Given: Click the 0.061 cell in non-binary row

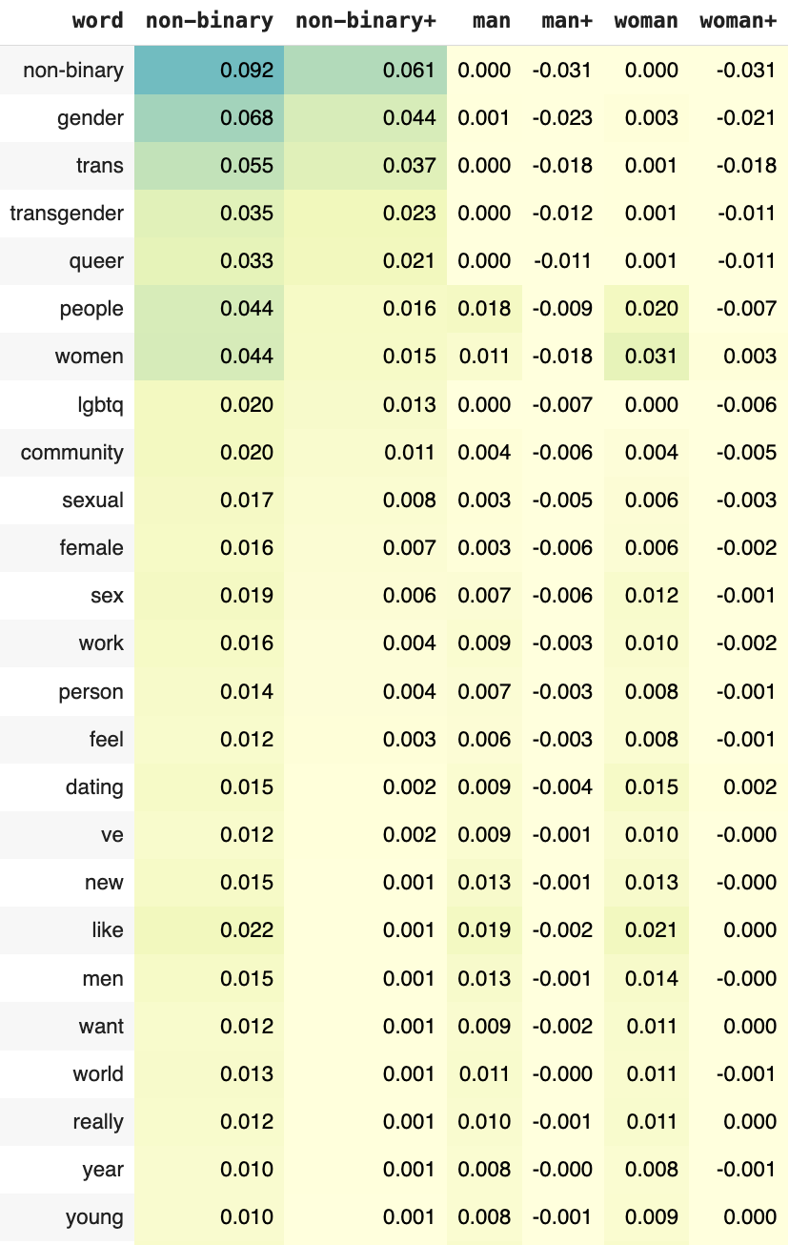Looking at the screenshot, I should click(409, 70).
